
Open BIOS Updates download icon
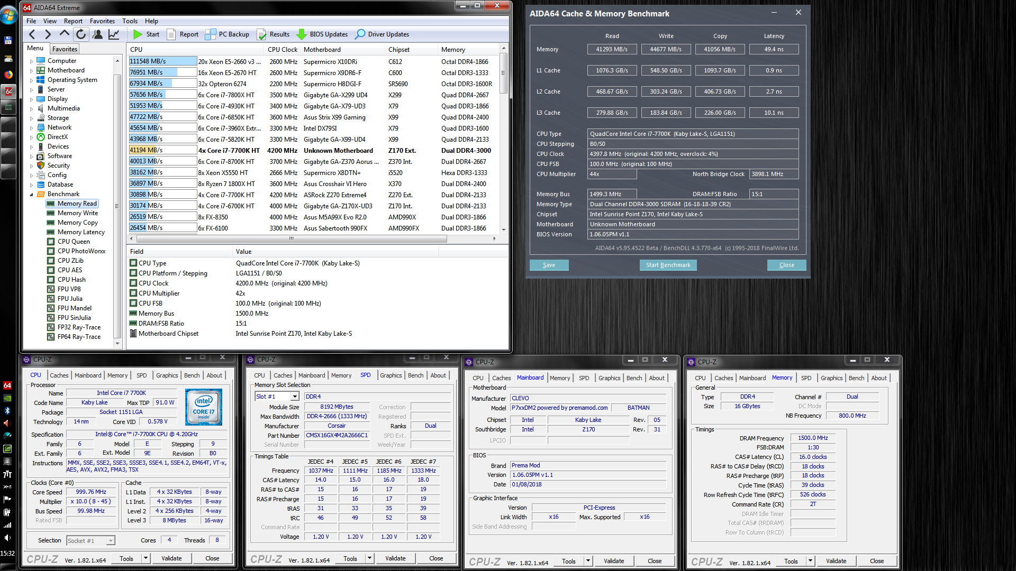[302, 34]
